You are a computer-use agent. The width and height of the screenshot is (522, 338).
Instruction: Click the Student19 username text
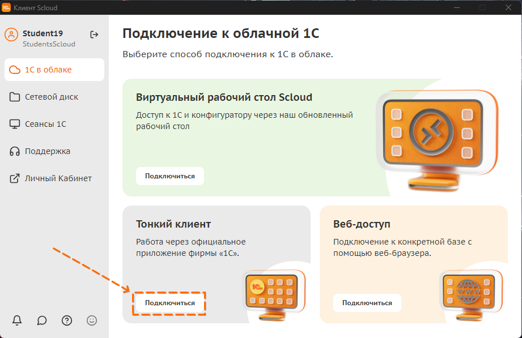pos(43,33)
